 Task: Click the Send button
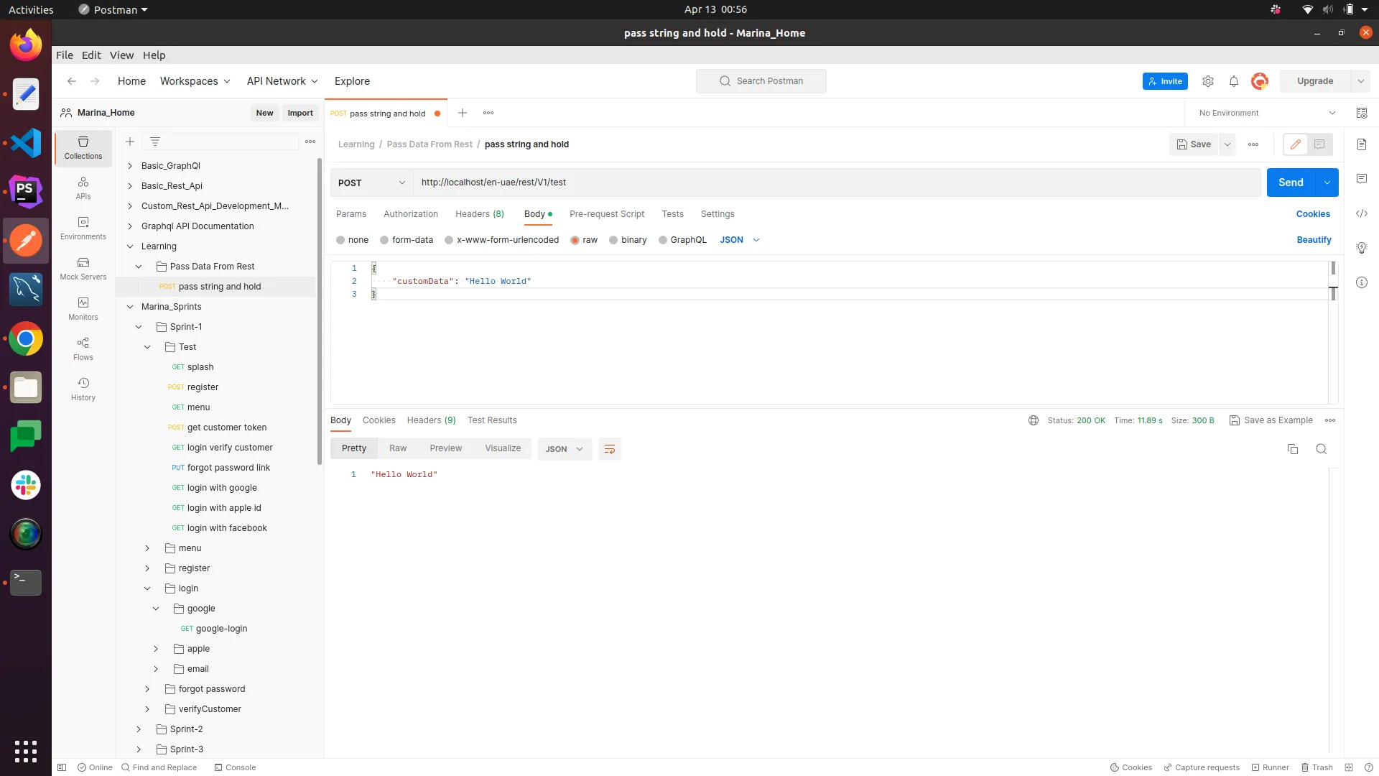1290,183
